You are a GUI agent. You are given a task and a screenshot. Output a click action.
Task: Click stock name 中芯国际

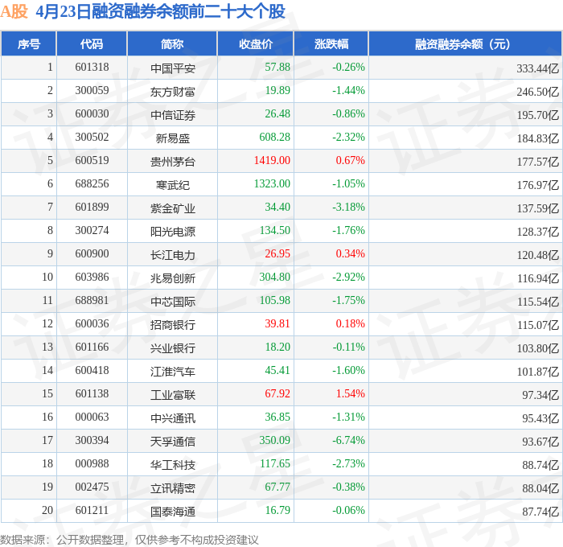pyautogui.click(x=173, y=302)
